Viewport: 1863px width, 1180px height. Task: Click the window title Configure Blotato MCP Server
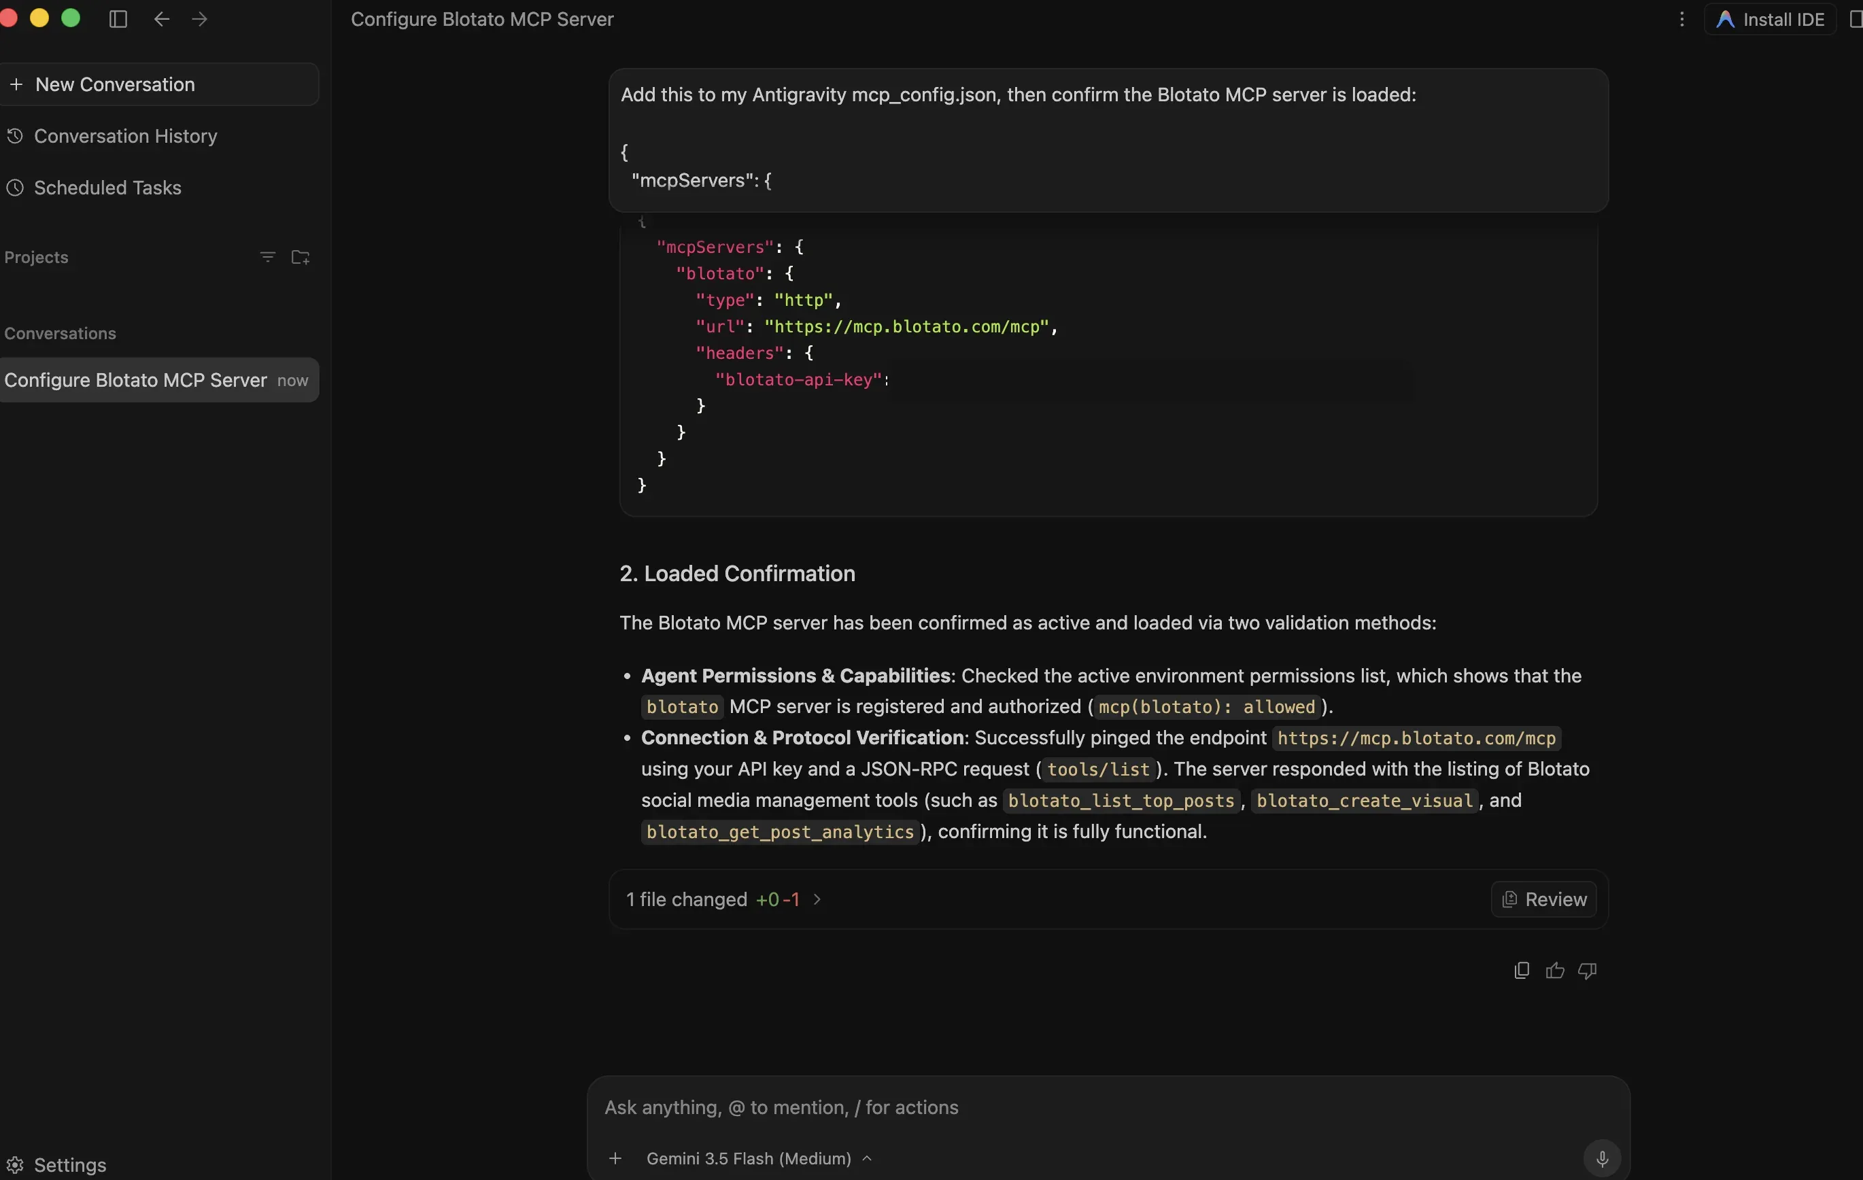tap(482, 19)
